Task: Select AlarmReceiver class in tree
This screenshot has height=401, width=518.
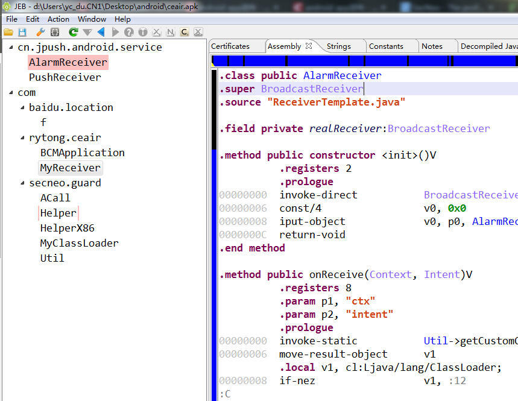Action: pos(68,63)
